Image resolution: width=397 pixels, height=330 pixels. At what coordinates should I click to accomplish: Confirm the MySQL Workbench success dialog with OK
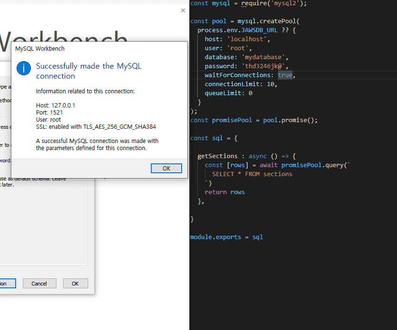[x=166, y=168]
